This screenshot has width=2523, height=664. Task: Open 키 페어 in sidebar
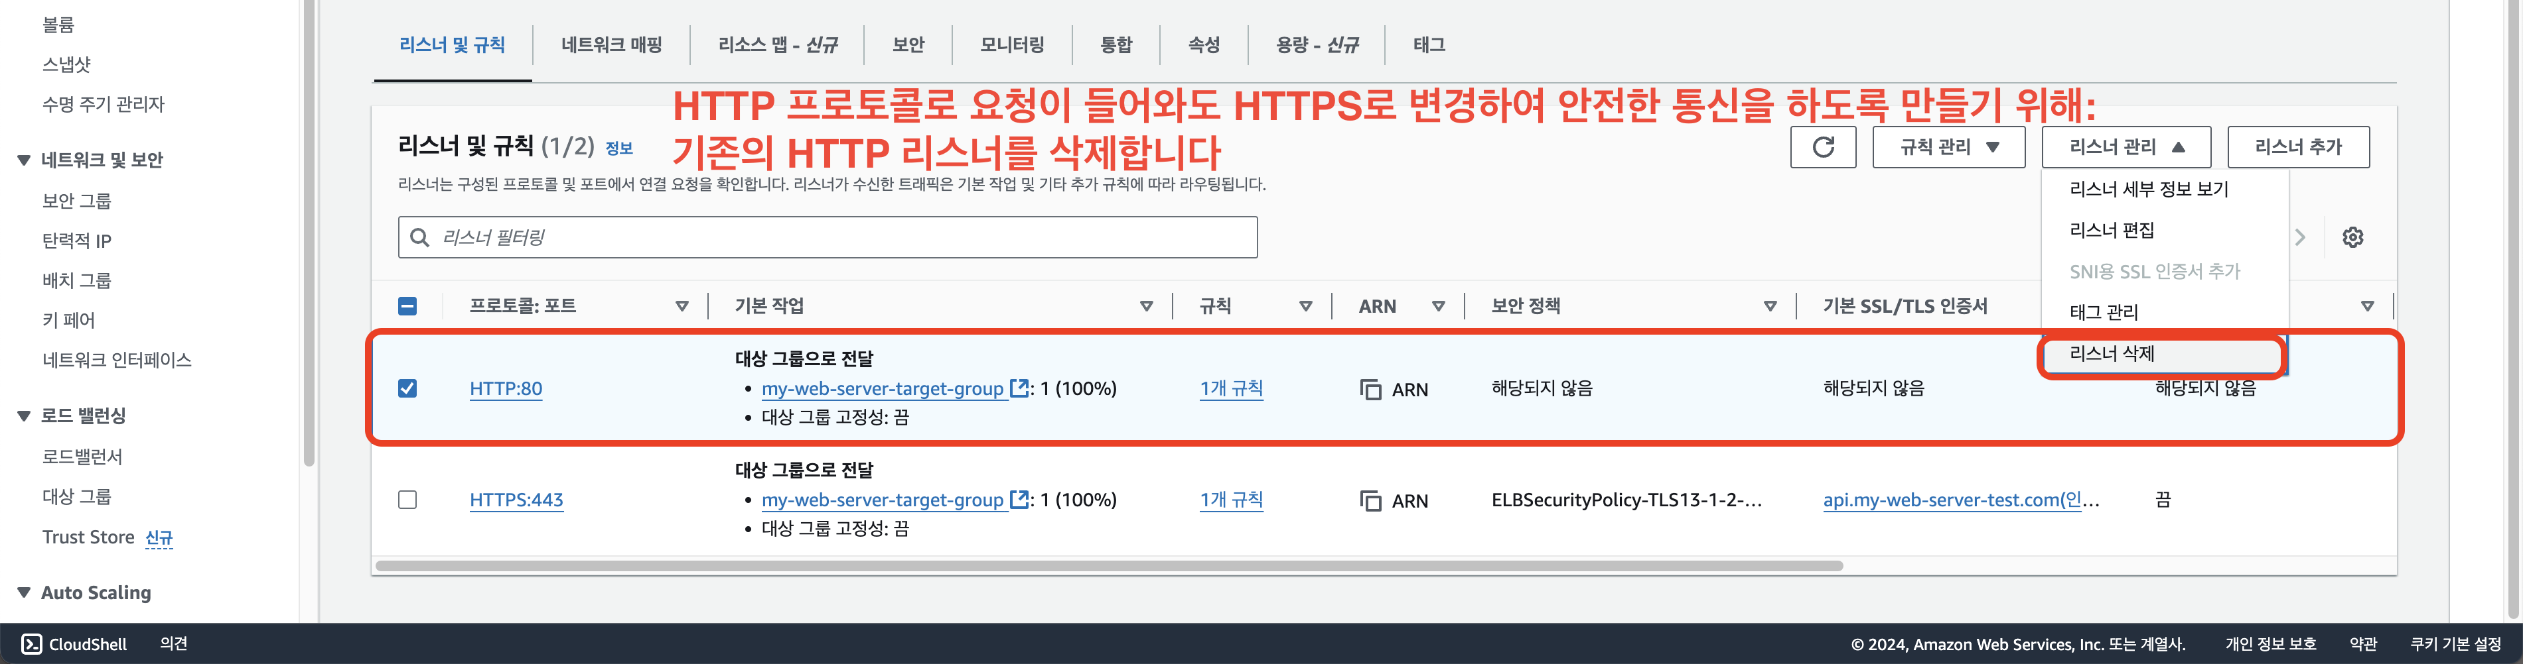pos(68,320)
